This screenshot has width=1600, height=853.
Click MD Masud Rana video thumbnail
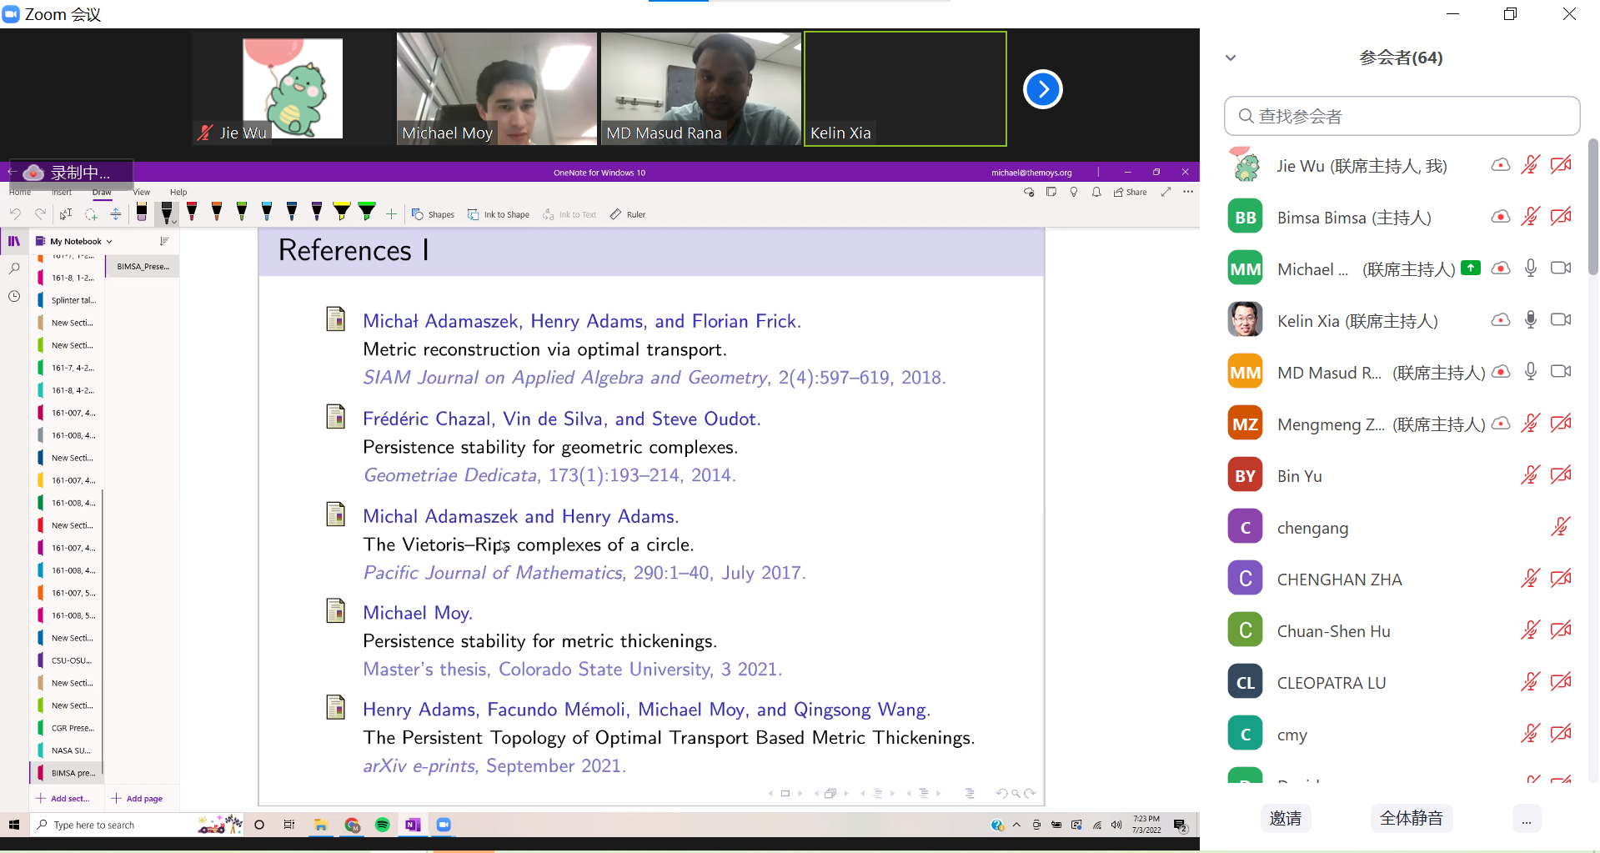701,88
